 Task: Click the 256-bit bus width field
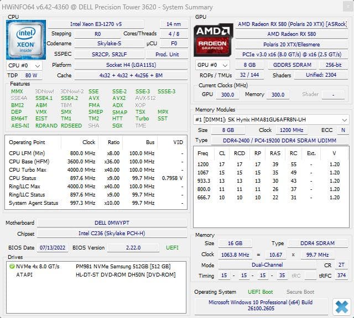pyautogui.click(x=334, y=65)
